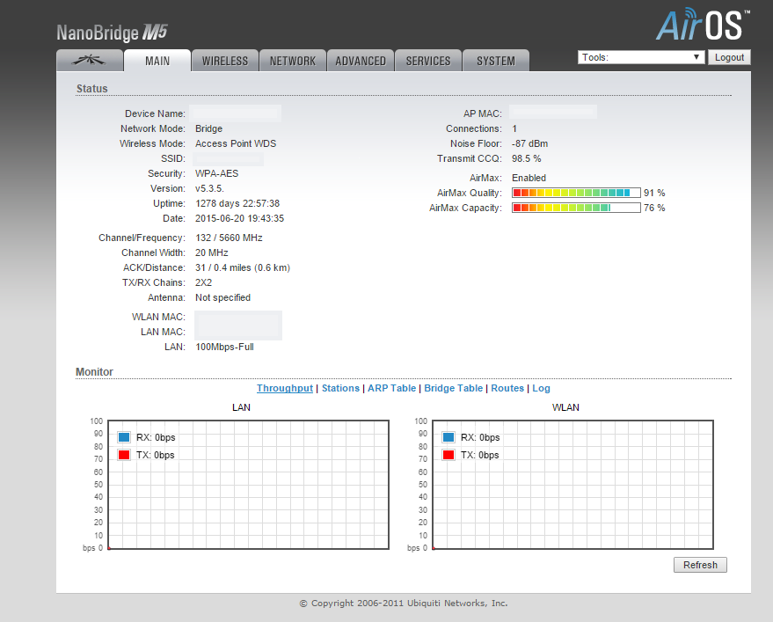Click red TX legend square in LAN chart
Viewport: 773px width, 622px height.
(x=124, y=455)
